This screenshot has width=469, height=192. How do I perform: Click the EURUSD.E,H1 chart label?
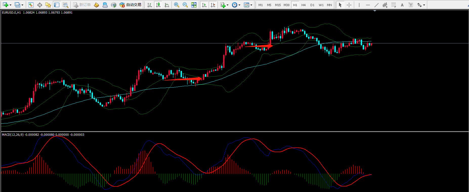tap(11, 12)
